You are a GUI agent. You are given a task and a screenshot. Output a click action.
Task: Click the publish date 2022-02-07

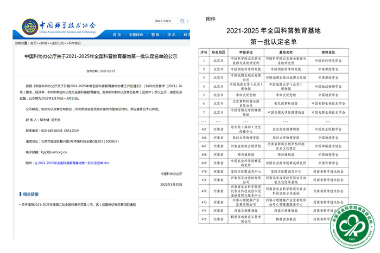(x=107, y=71)
